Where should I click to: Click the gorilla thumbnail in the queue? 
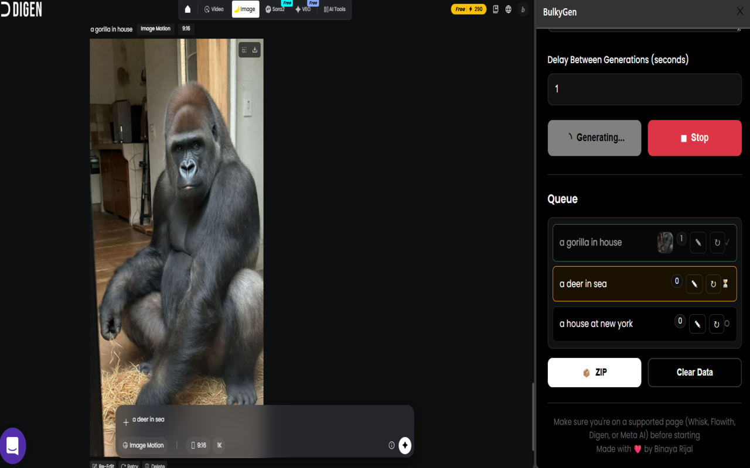point(665,242)
